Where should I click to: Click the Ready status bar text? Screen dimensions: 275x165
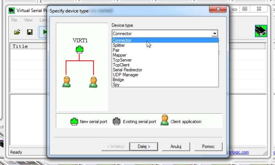pos(16,152)
